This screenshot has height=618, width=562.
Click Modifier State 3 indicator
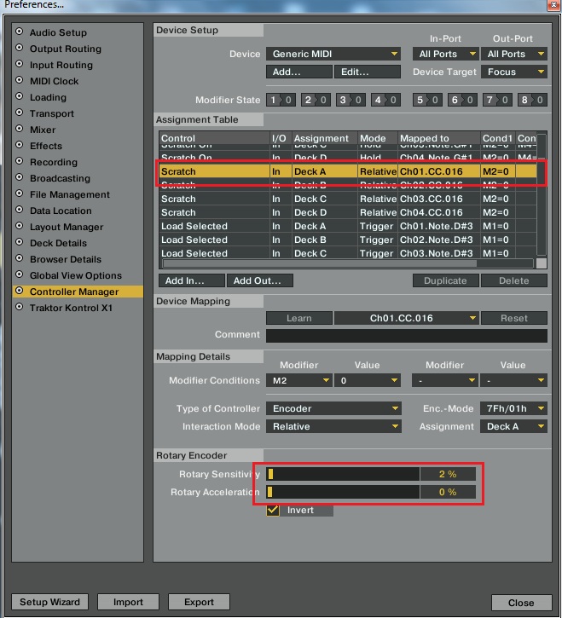pos(351,100)
